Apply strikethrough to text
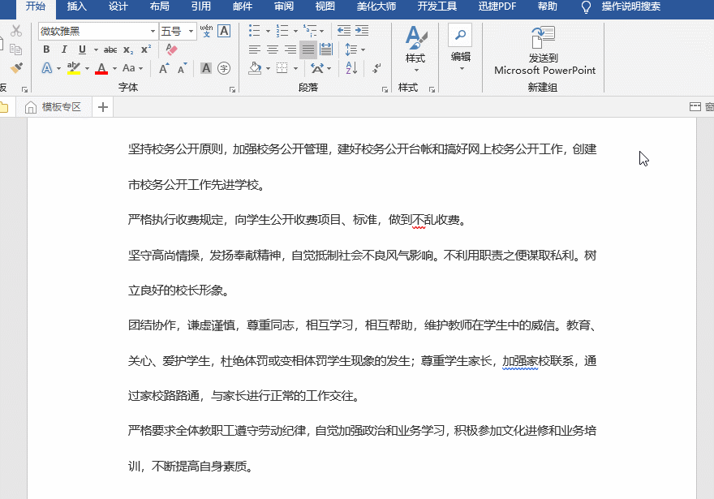Screen dimensions: 714x499 [111, 49]
